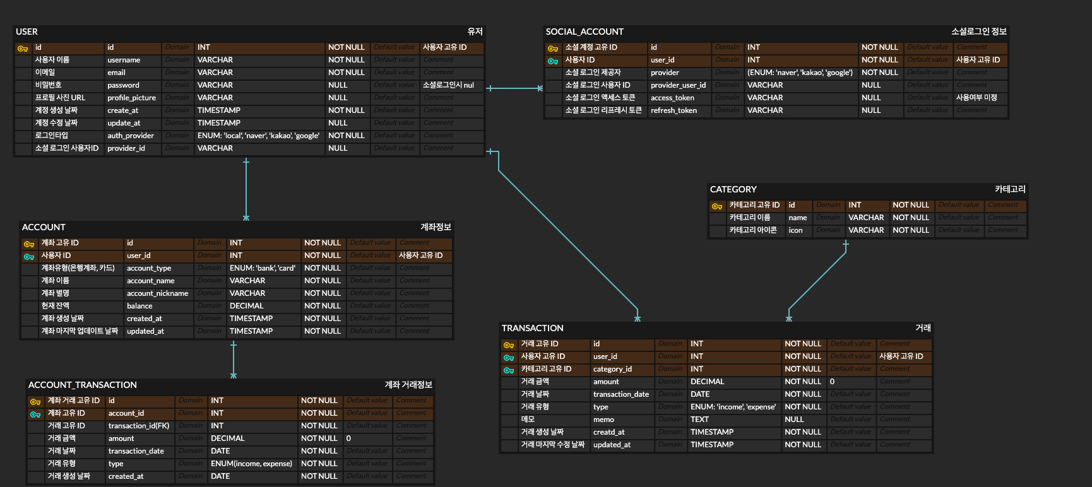Select the USER table title
Viewport: 1092px width, 487px height.
(27, 32)
